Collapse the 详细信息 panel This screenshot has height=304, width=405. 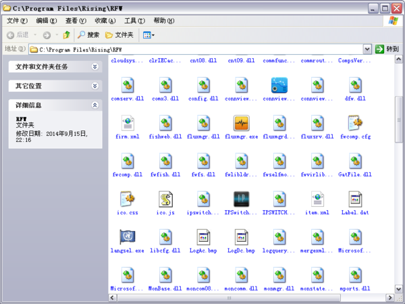tap(95, 105)
